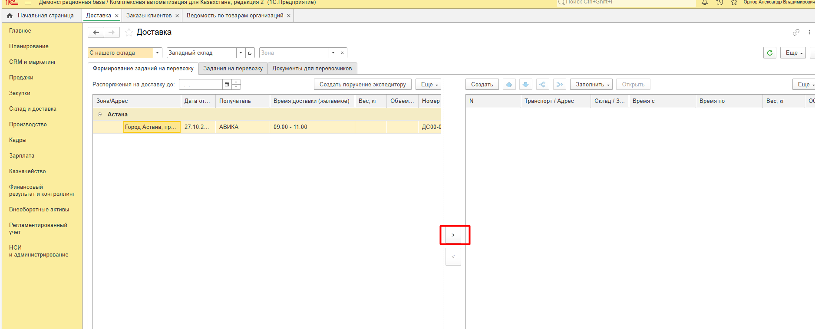Click Создать поручение экспедитору button
Image resolution: width=815 pixels, height=329 pixels.
[362, 85]
